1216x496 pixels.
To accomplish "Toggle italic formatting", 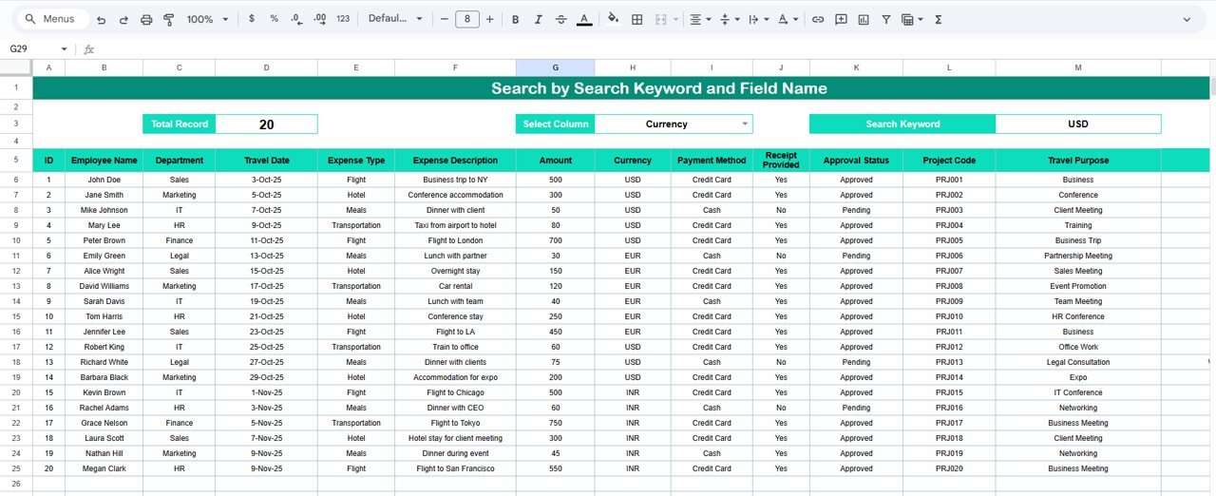I will click(x=538, y=19).
